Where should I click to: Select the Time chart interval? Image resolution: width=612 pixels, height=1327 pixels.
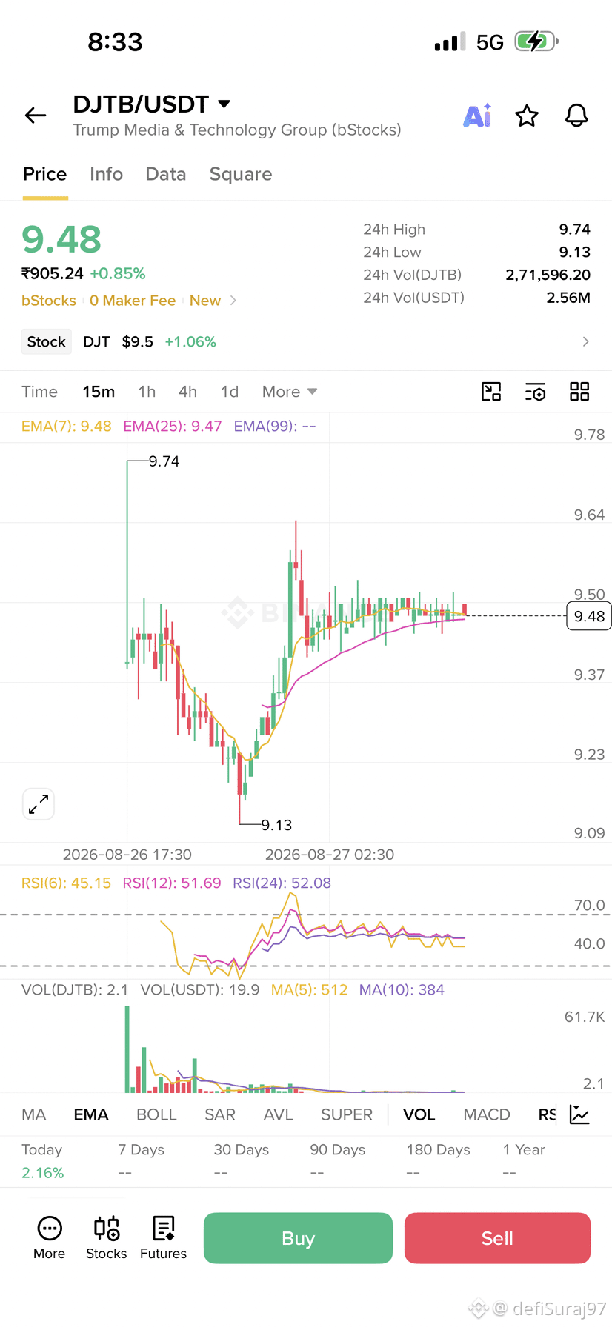[x=39, y=392]
